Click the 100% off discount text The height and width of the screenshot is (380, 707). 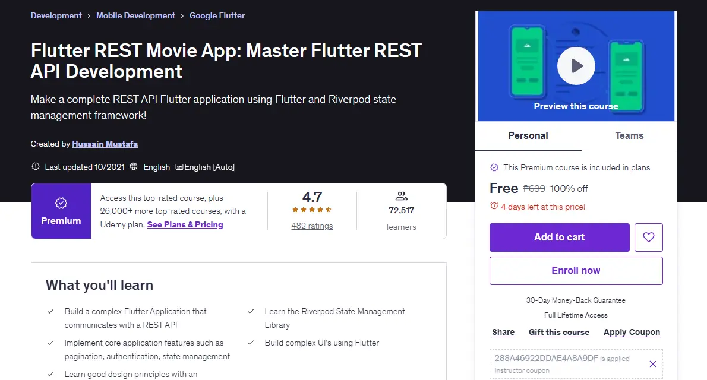[569, 188]
